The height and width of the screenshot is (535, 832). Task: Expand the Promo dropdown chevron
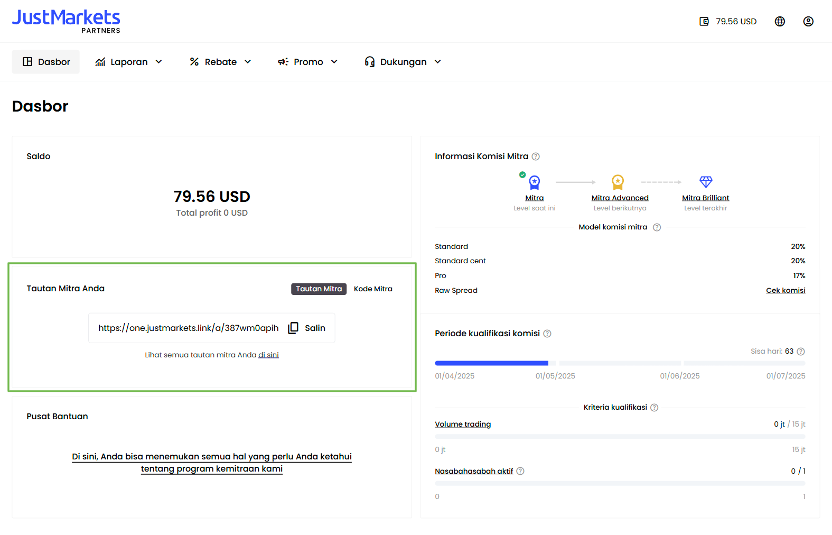334,62
